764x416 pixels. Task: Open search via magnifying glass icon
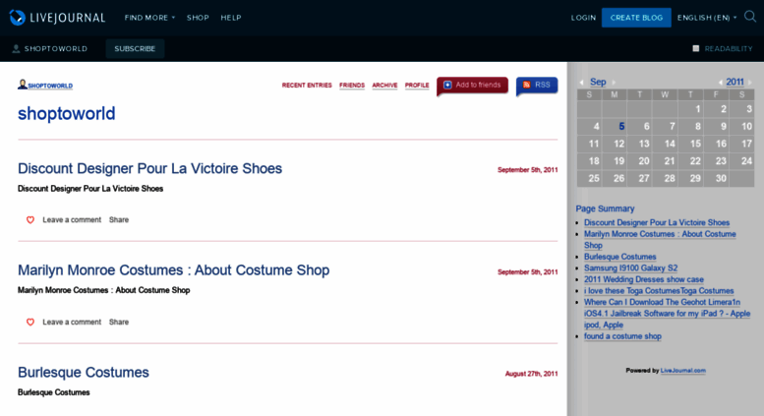750,17
